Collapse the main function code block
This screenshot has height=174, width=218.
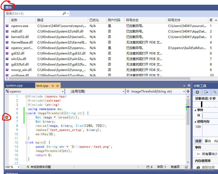(x=26, y=143)
